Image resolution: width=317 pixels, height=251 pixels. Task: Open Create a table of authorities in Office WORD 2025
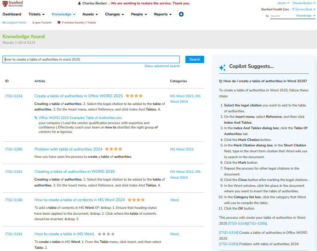tap(78, 96)
